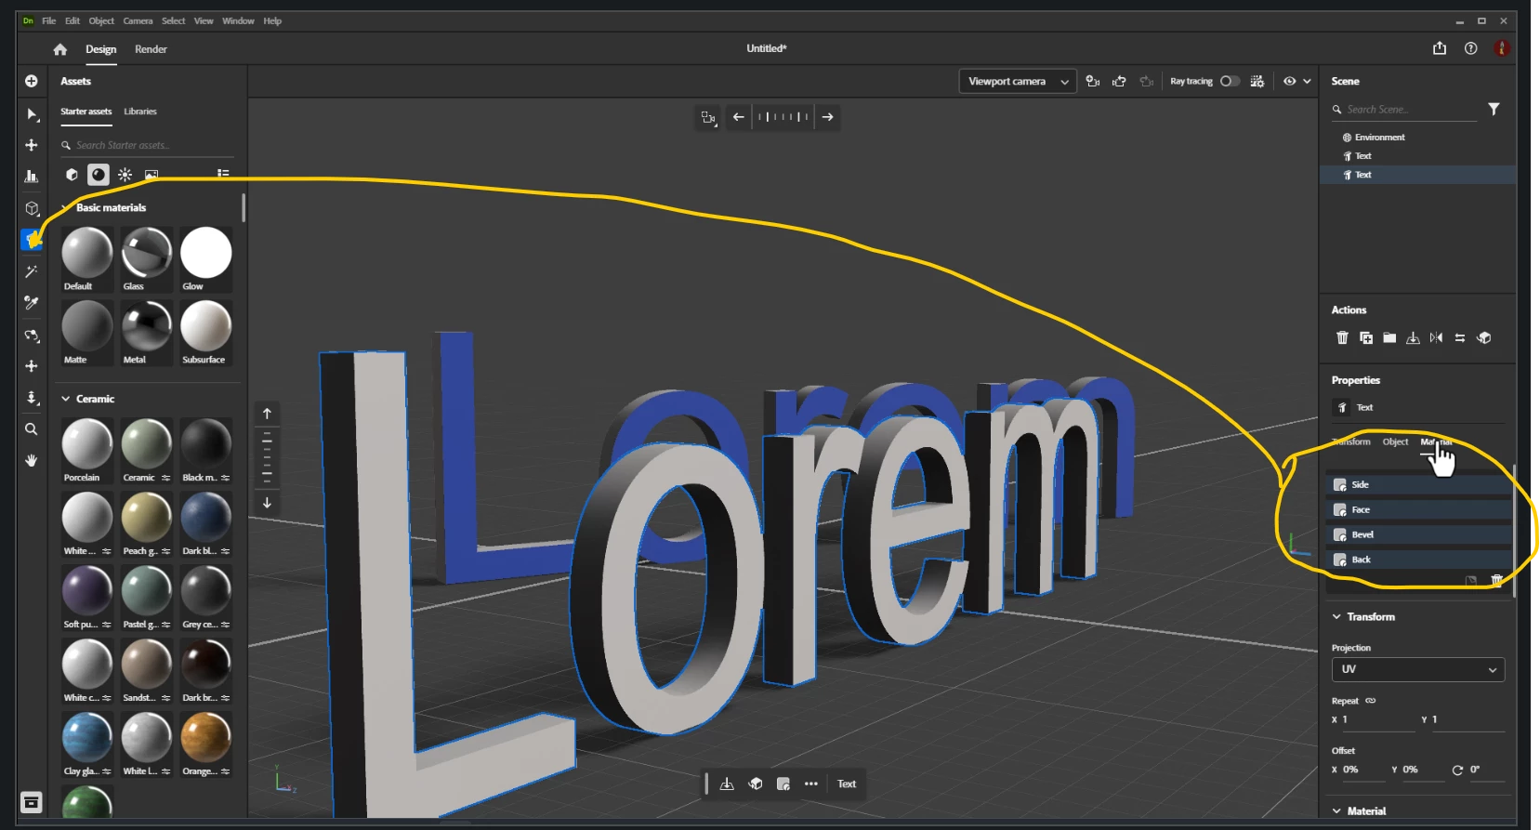Select the Hand pan tool
The image size is (1540, 830).
click(x=32, y=460)
